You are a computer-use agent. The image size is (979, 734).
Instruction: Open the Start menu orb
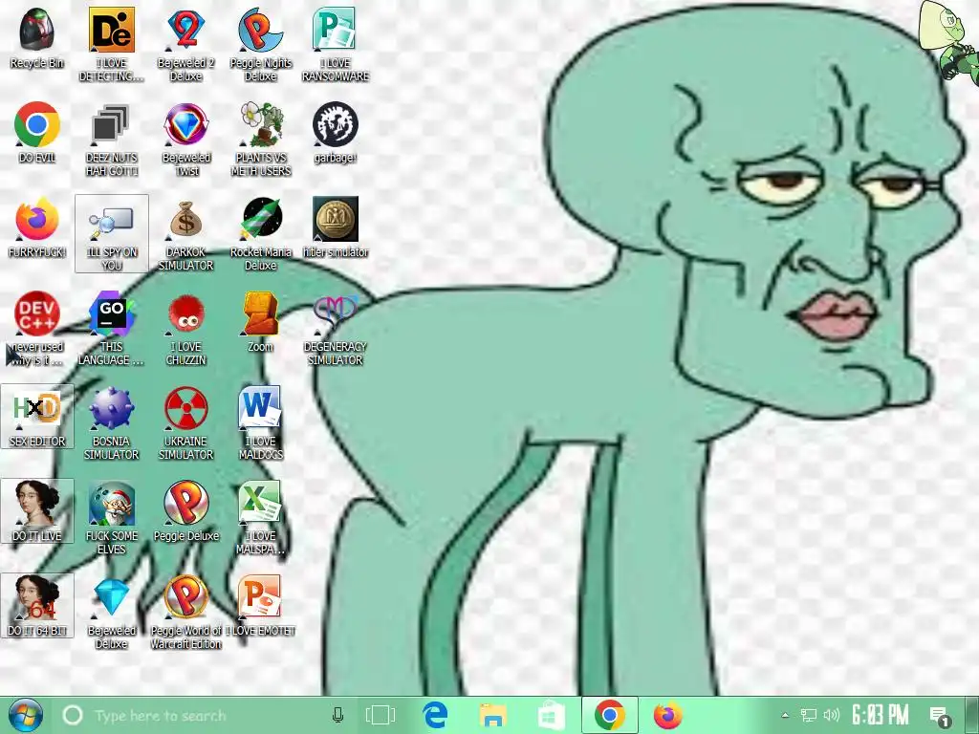26,715
